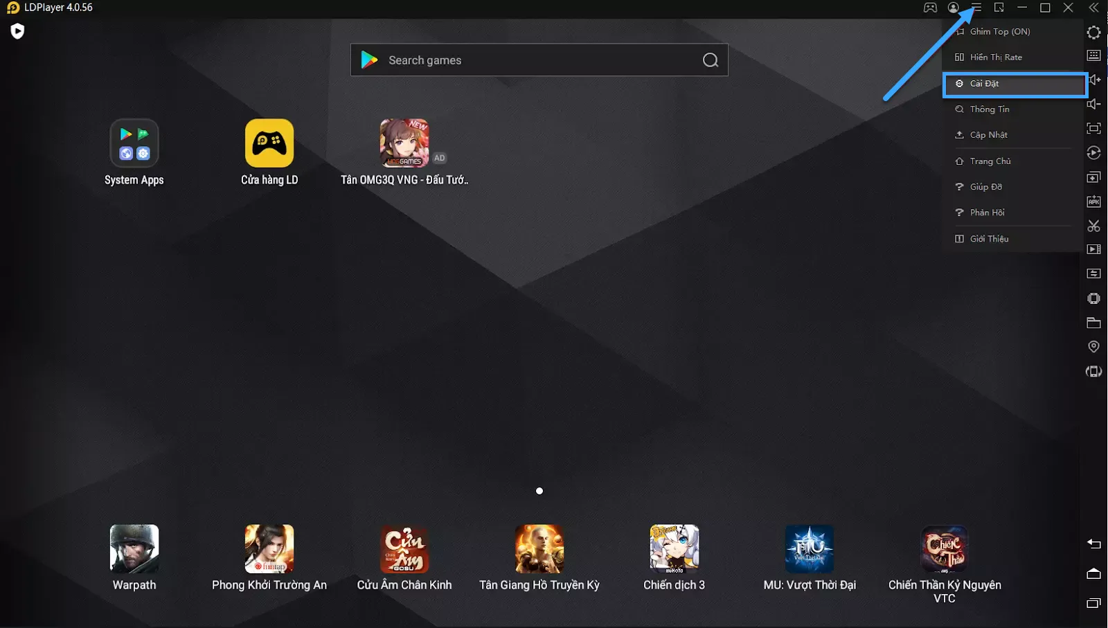Click the Google Play logo in search bar

point(369,60)
